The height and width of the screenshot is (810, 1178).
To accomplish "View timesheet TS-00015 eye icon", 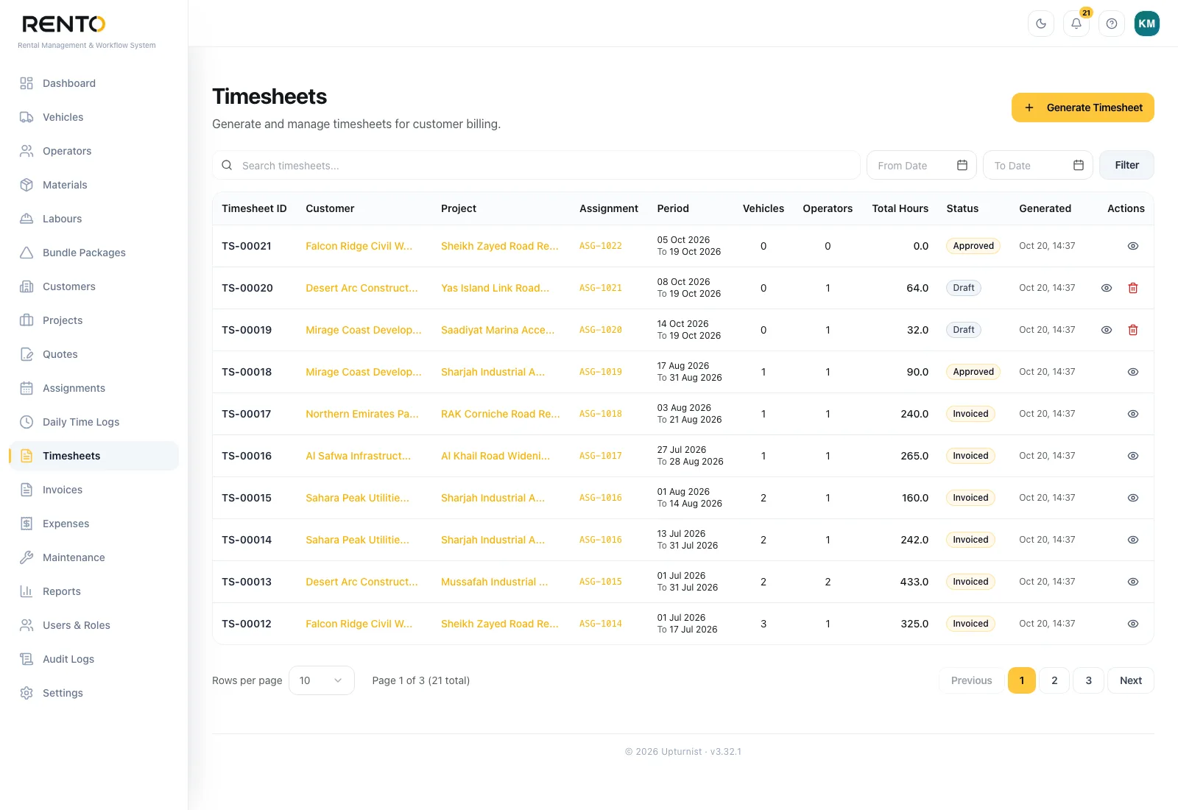I will (1133, 498).
